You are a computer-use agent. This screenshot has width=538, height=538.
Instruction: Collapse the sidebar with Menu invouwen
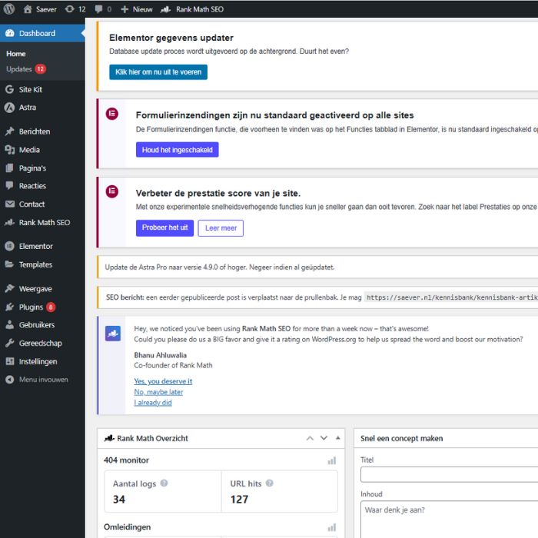[42, 380]
